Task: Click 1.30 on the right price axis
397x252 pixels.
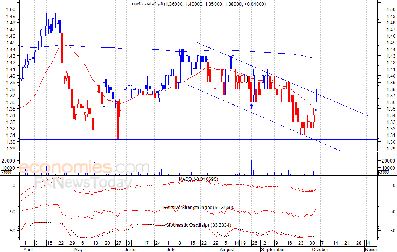Action: [x=391, y=142]
